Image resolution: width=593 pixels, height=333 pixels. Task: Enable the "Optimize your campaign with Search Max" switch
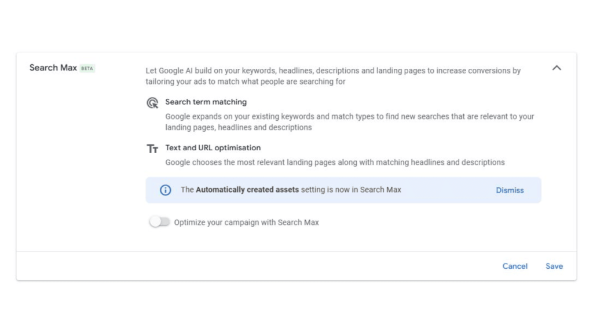pyautogui.click(x=160, y=222)
